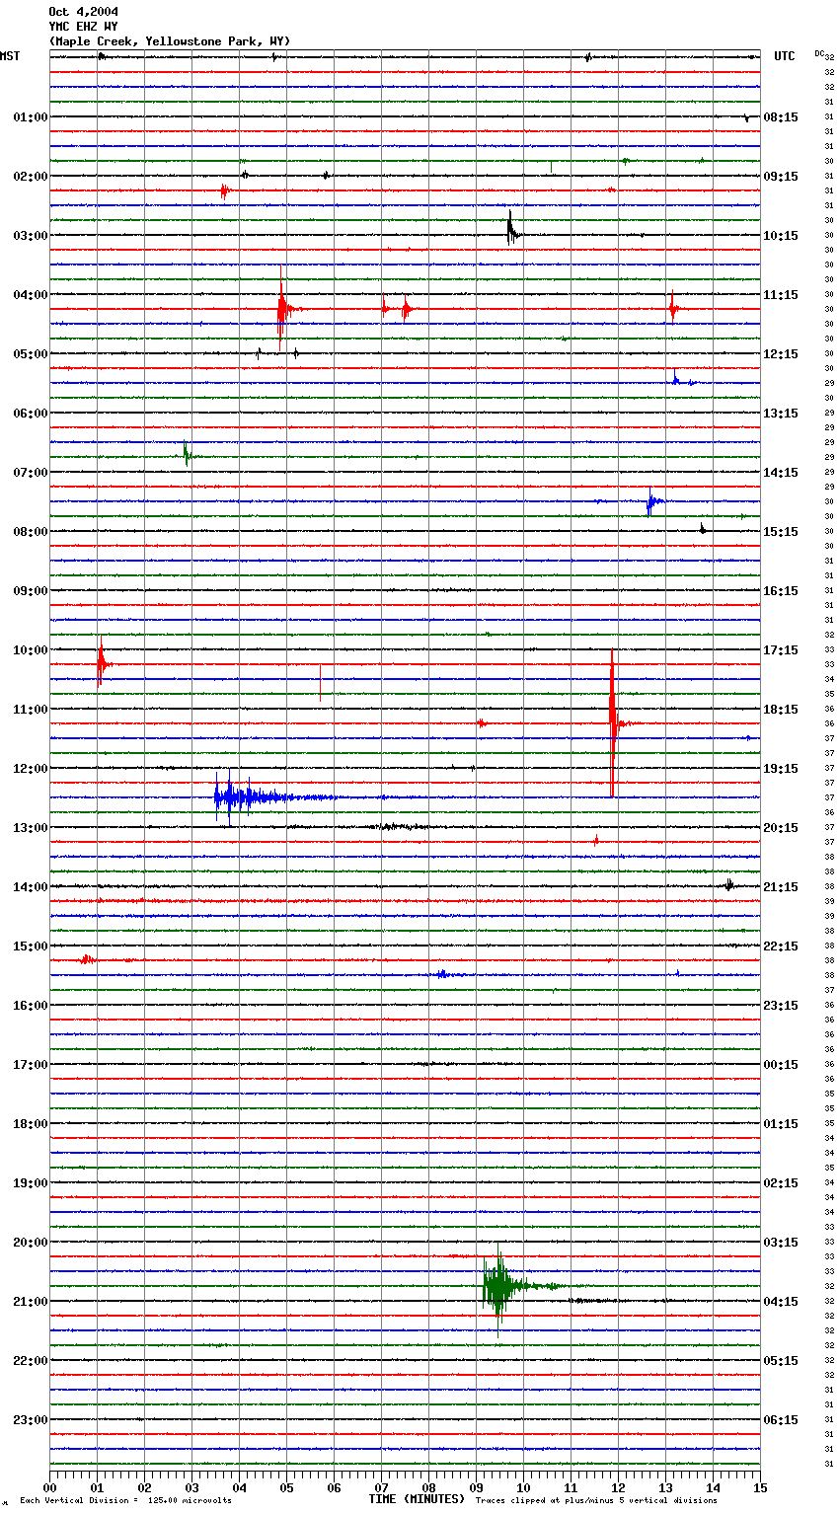Screen dimensions: 839x1514
Task: Click the 'Each Vertical Division = 125.00 microvolts' note
Action: click(x=125, y=1501)
